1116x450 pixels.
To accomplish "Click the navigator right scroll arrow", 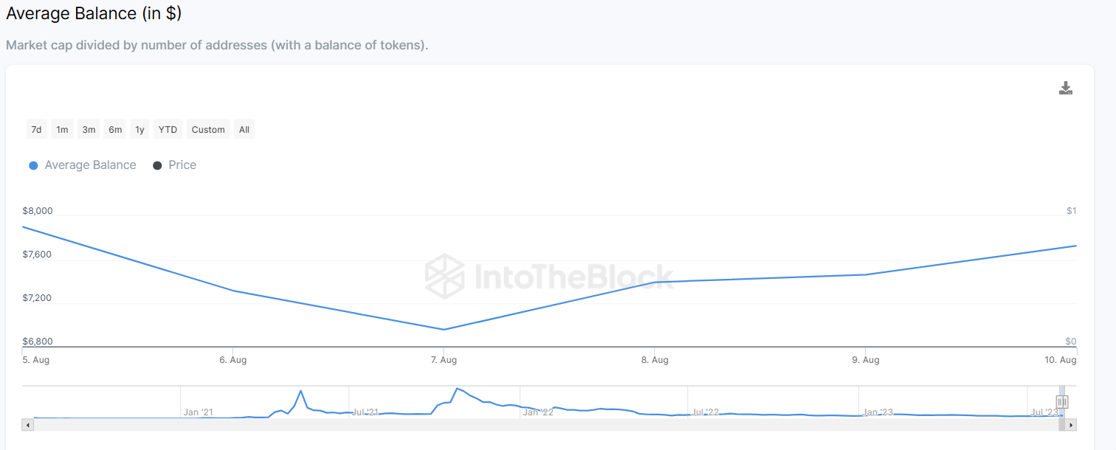I will (1071, 425).
